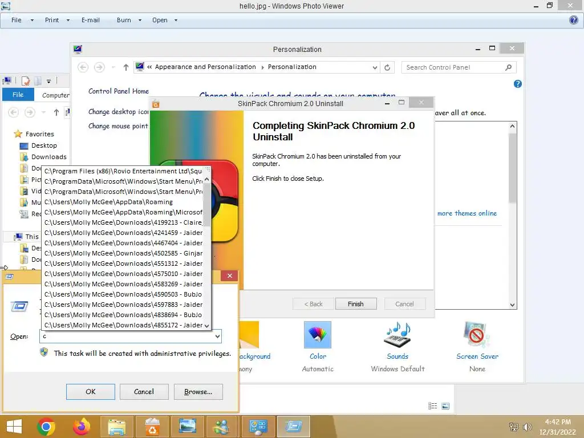Click Change desktop icons link
Image resolution: width=584 pixels, height=438 pixels.
[x=119, y=112]
